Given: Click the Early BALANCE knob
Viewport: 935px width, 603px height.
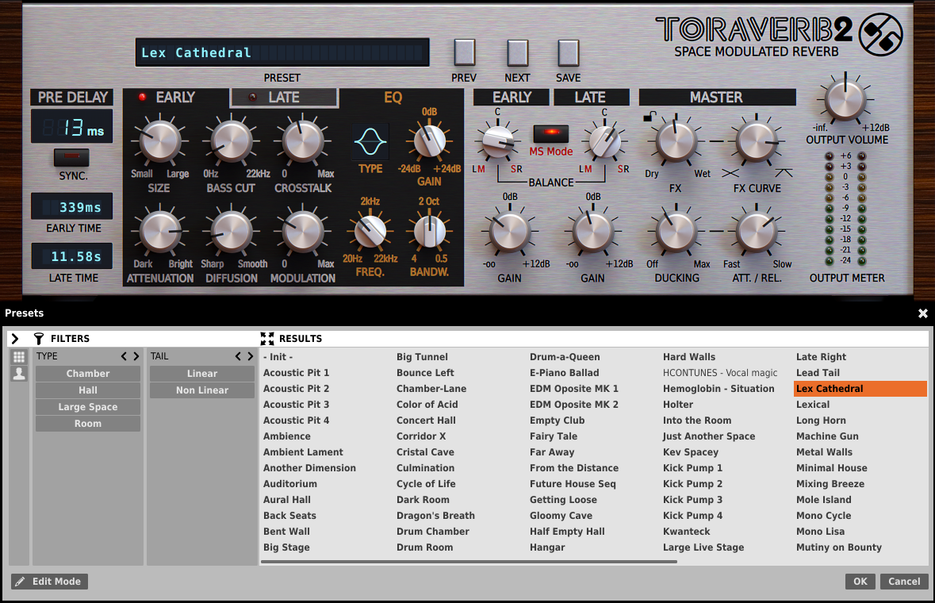Looking at the screenshot, I should coord(497,141).
